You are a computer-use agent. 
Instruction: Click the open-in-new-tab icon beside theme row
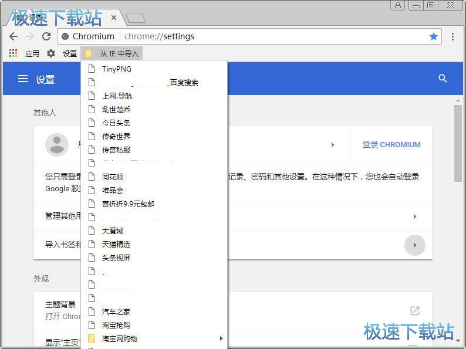coord(415,311)
